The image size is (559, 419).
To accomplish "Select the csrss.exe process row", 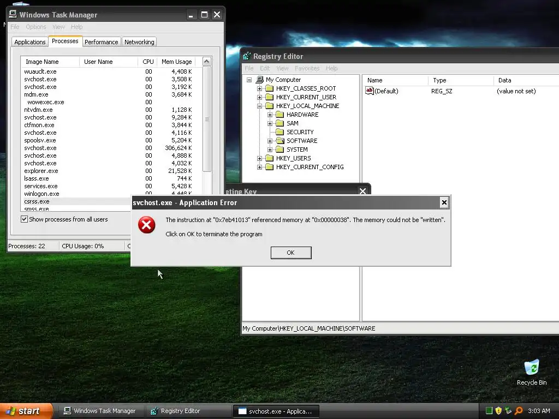I will (x=76, y=201).
